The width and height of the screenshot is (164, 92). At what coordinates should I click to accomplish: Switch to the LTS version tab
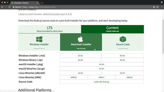50,29
